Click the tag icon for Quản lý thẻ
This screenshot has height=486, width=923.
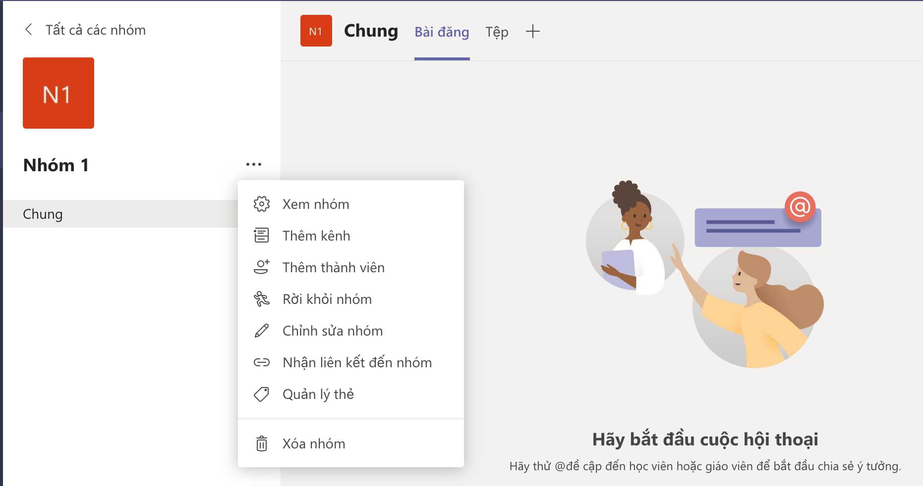click(x=262, y=394)
